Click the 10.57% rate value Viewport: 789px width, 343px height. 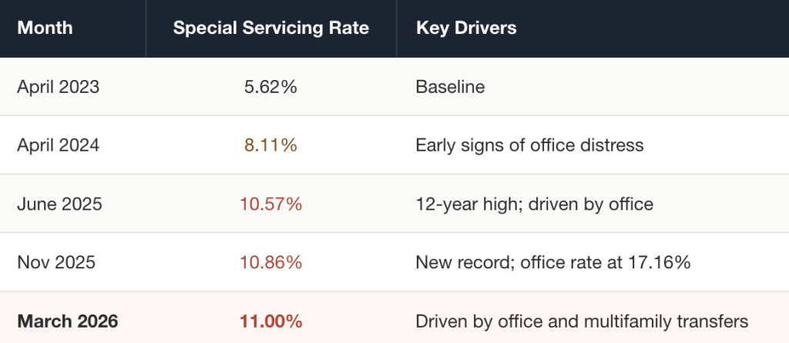(x=270, y=204)
